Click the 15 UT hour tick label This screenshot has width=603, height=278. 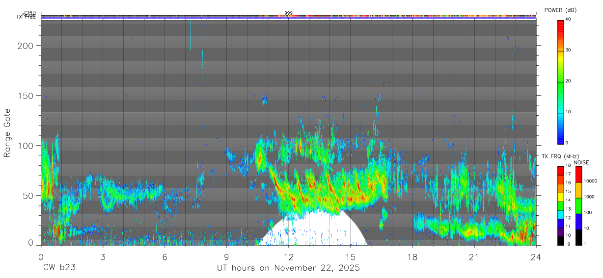[350, 257]
